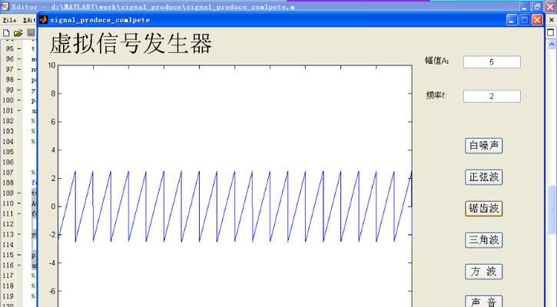Click the 幅值A: label
Screen dimensions: 557x307
point(437,61)
